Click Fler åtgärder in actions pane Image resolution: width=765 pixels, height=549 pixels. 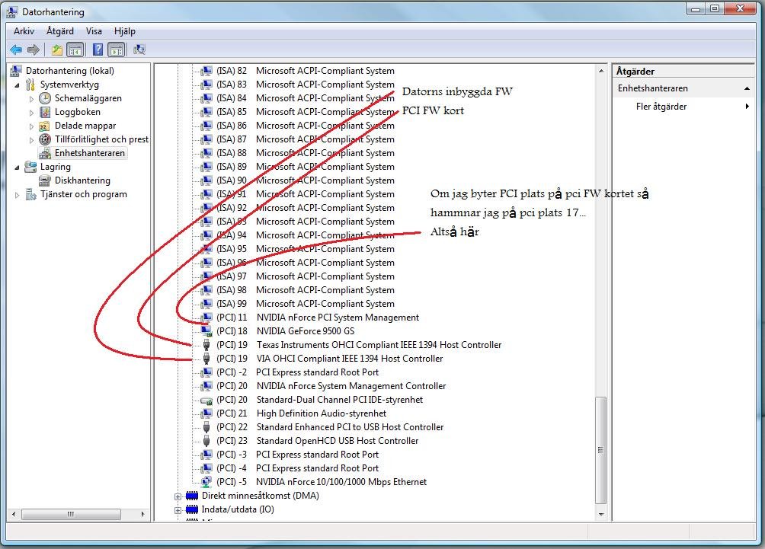click(661, 107)
